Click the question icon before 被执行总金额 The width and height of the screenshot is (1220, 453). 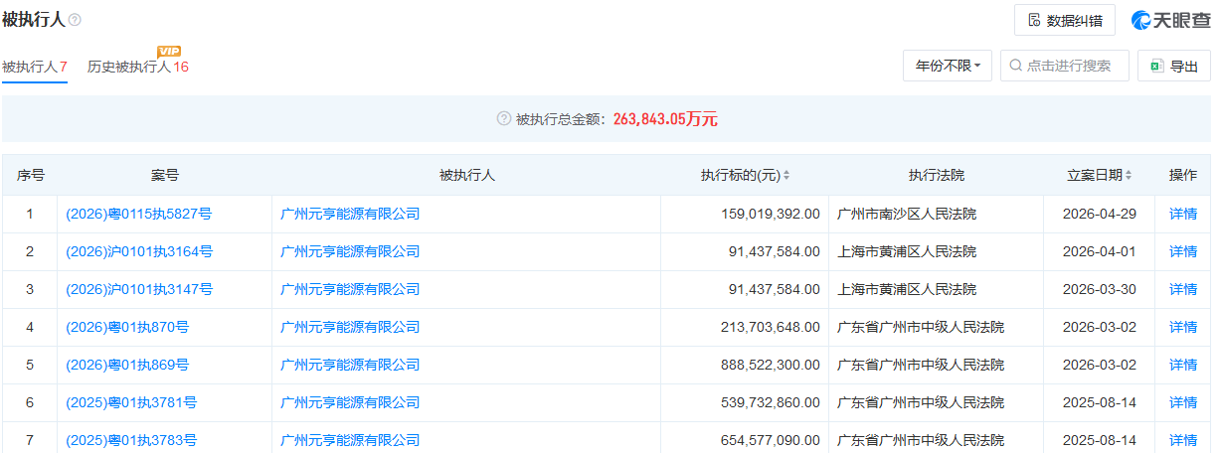coord(504,119)
